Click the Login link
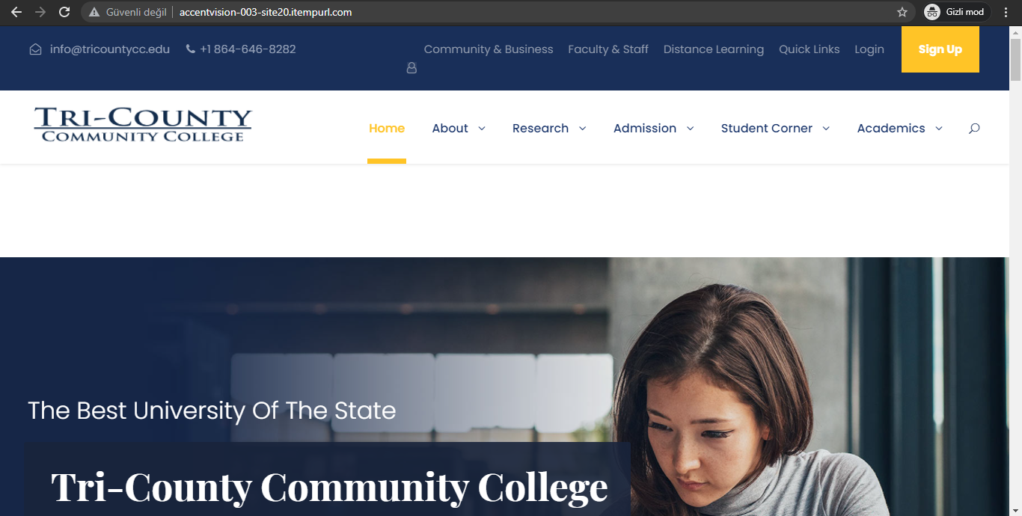1022x516 pixels. [869, 49]
